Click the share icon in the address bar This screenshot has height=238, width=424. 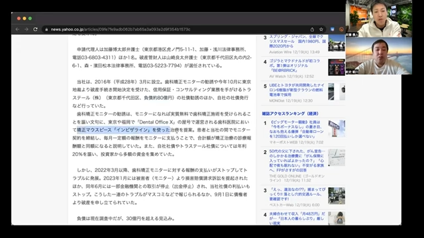(312, 29)
